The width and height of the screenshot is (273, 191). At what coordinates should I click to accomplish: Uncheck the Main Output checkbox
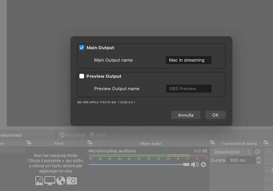coord(81,48)
